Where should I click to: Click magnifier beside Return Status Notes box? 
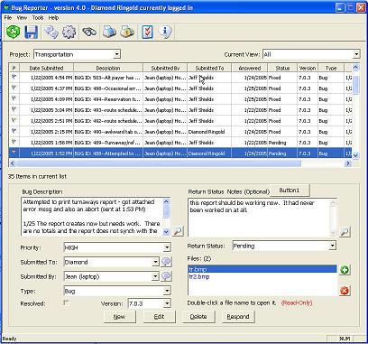pos(345,232)
